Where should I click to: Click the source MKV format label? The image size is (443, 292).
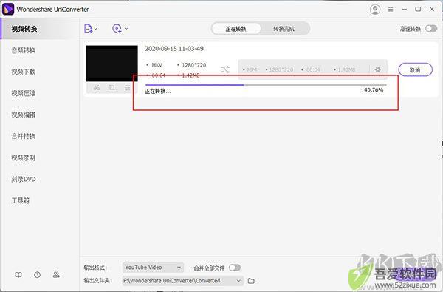click(157, 65)
